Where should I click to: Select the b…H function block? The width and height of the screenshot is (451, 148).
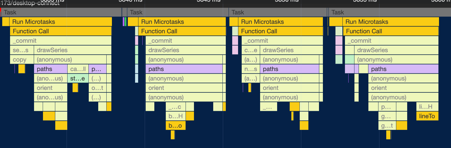pyautogui.click(x=175, y=116)
